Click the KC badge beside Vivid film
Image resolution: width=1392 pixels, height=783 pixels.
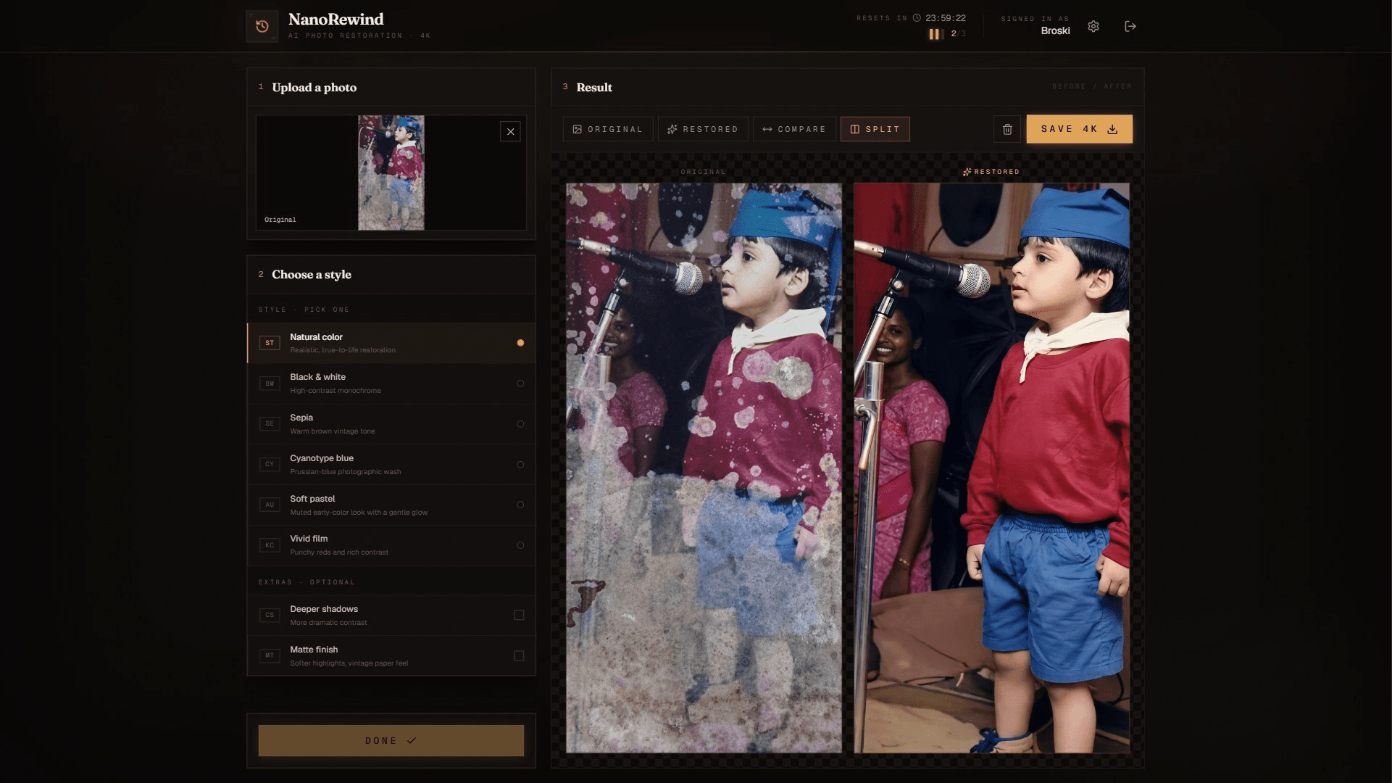point(270,545)
